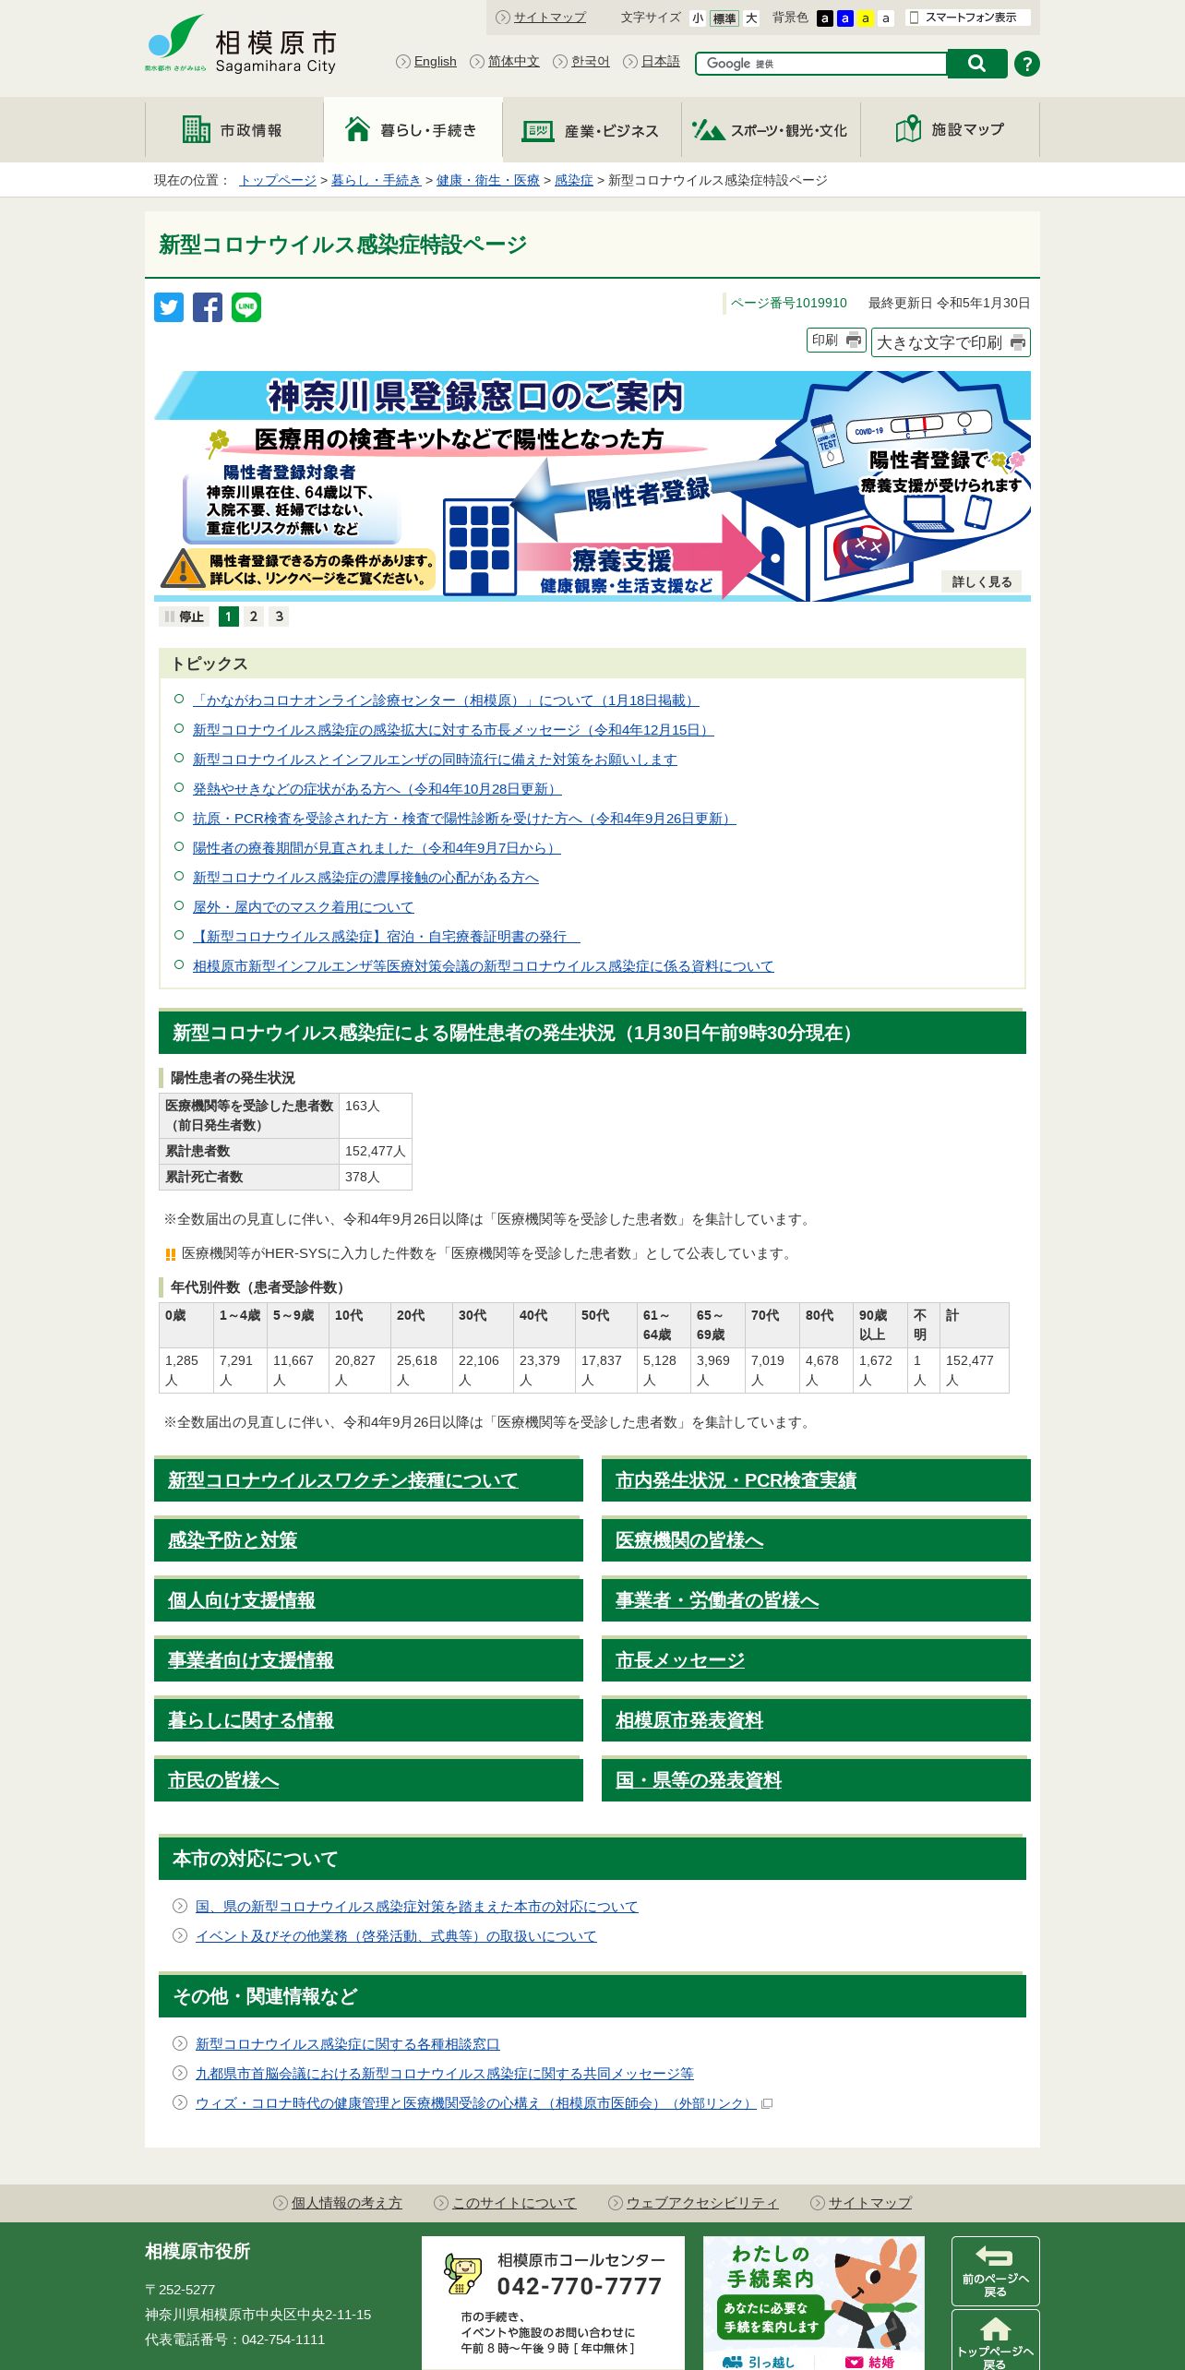1185x2370 pixels.
Task: Go to トップページ breadcrumb link
Action: click(278, 180)
